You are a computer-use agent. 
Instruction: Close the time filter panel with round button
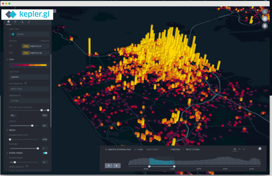(260, 149)
